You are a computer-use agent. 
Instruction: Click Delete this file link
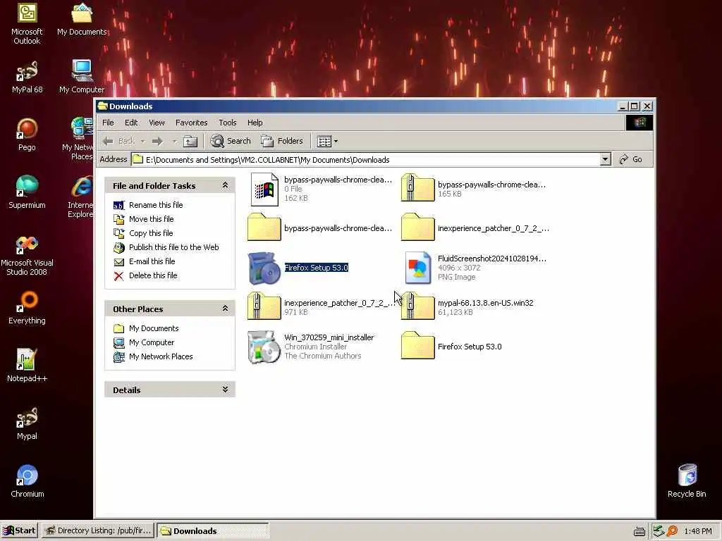click(x=153, y=275)
